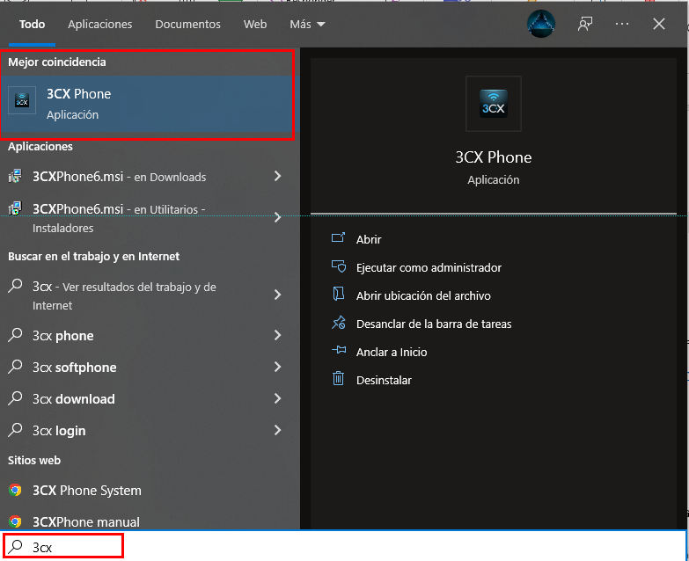The width and height of the screenshot is (689, 561).
Task: Open the feedback icon in the search header
Action: click(585, 24)
